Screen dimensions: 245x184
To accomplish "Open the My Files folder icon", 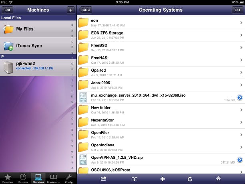I will [x=8, y=29].
